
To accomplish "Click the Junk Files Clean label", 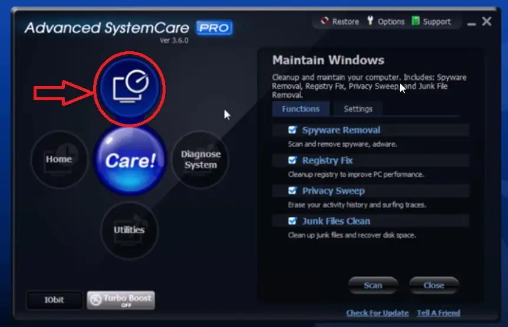I will 336,221.
